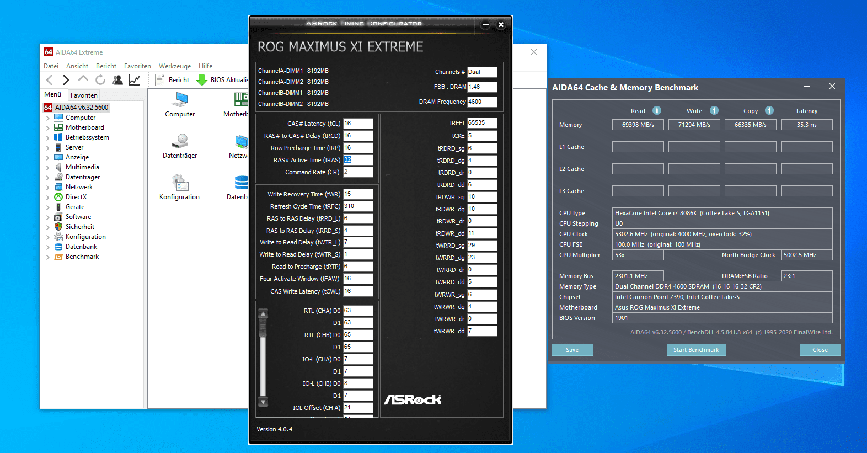Expand the Software tree node
Screen dimensions: 867x453
47,217
